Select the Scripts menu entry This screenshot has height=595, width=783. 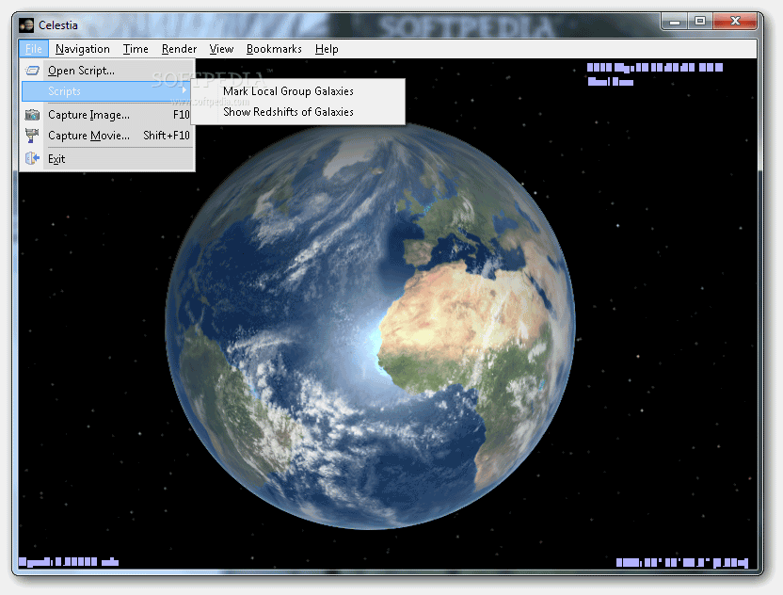(x=107, y=91)
